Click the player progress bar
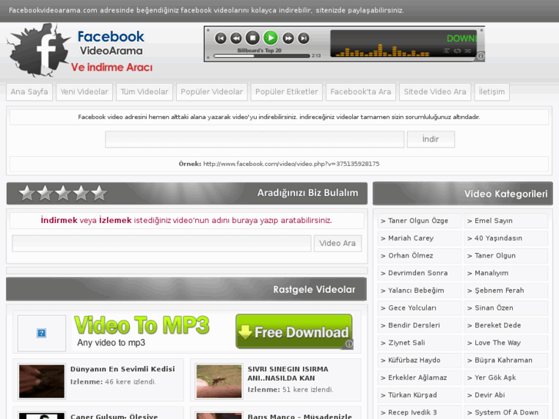The width and height of the screenshot is (559, 419). 261,56
